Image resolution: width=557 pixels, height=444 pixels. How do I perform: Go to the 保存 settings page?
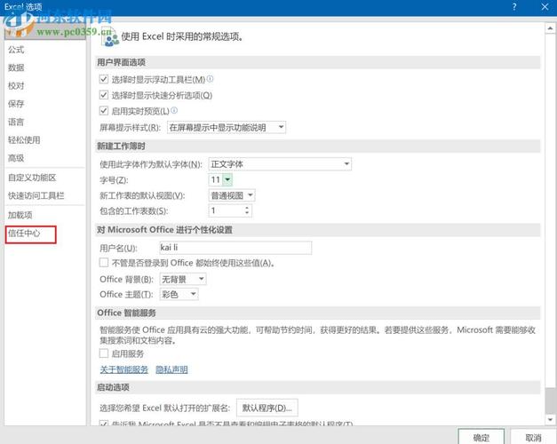coord(16,104)
